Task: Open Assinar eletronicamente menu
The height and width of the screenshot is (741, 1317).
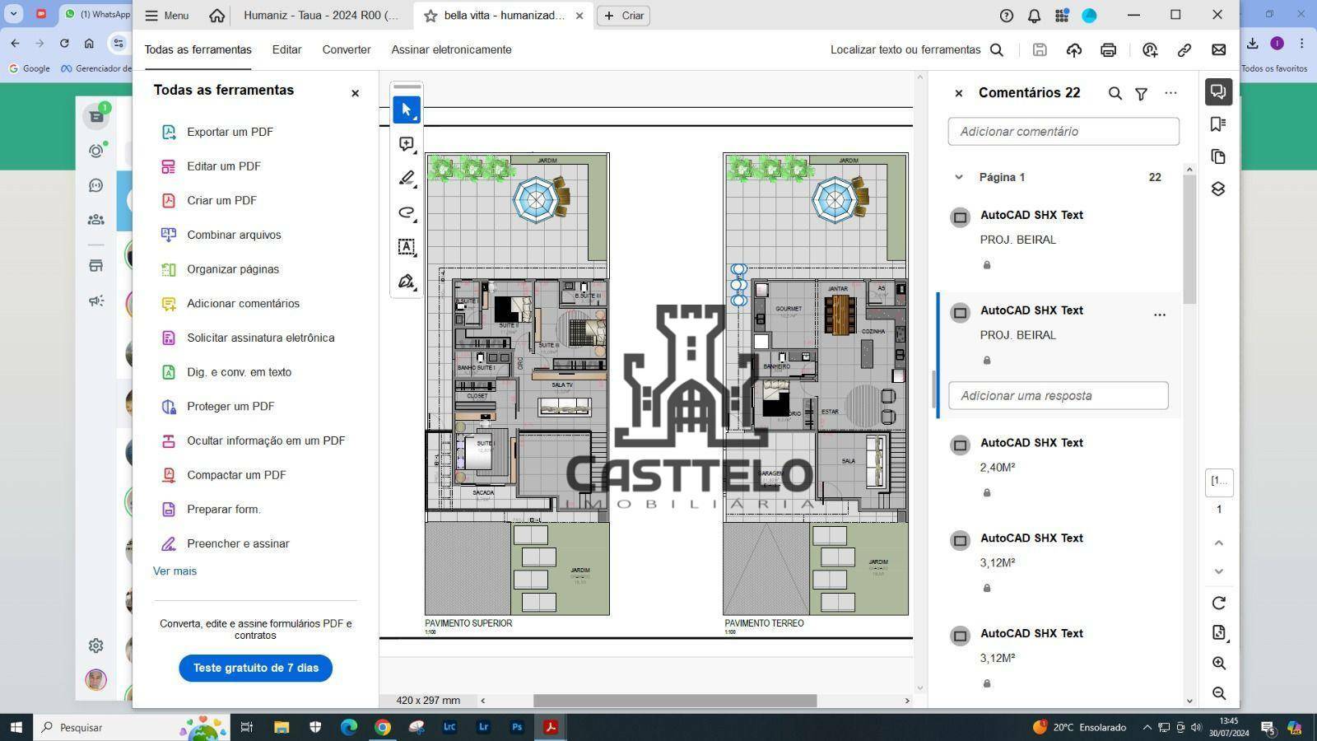Action: coord(451,49)
